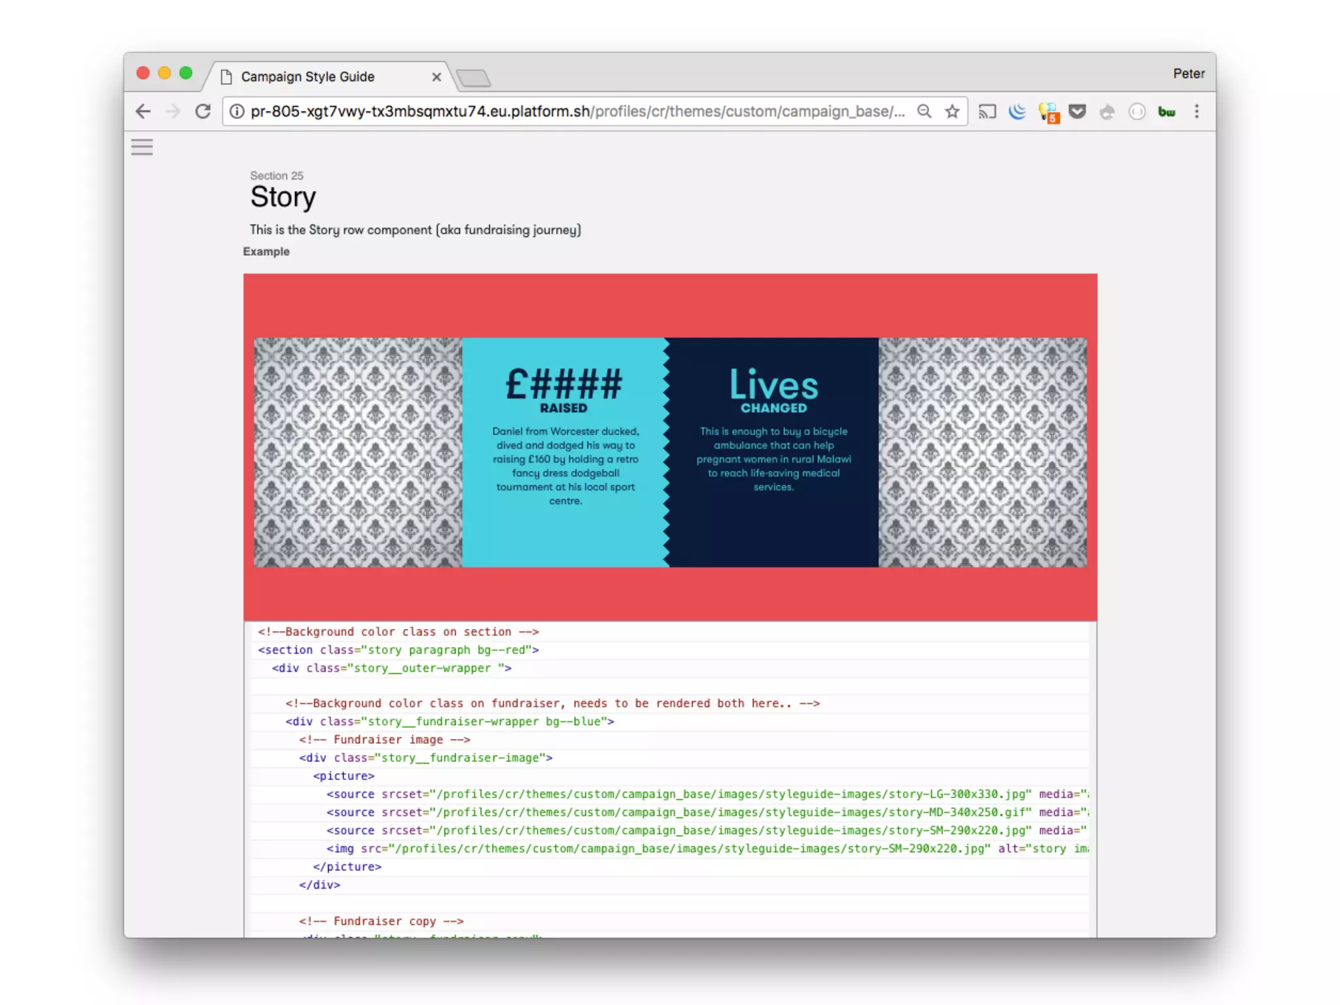
Task: Open the Cast extension icon
Action: (987, 112)
